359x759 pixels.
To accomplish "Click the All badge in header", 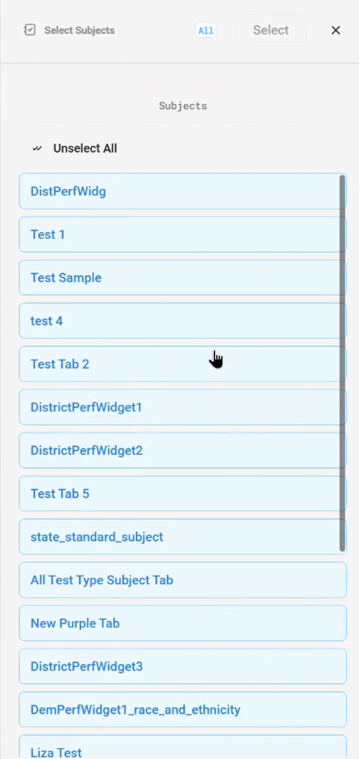I will click(x=206, y=31).
